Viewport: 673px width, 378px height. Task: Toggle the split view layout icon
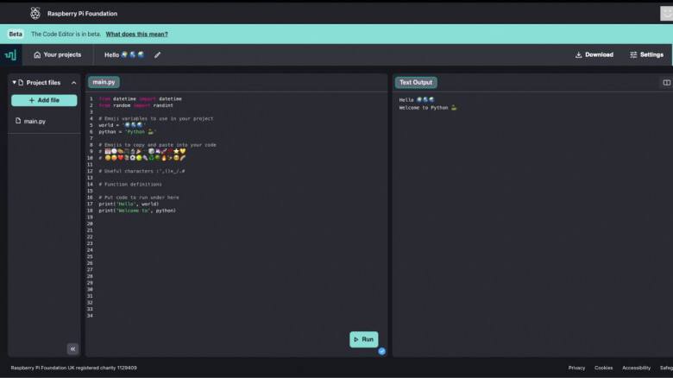(x=667, y=83)
